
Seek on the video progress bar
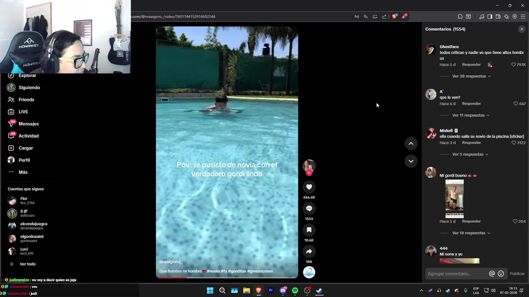point(227,277)
